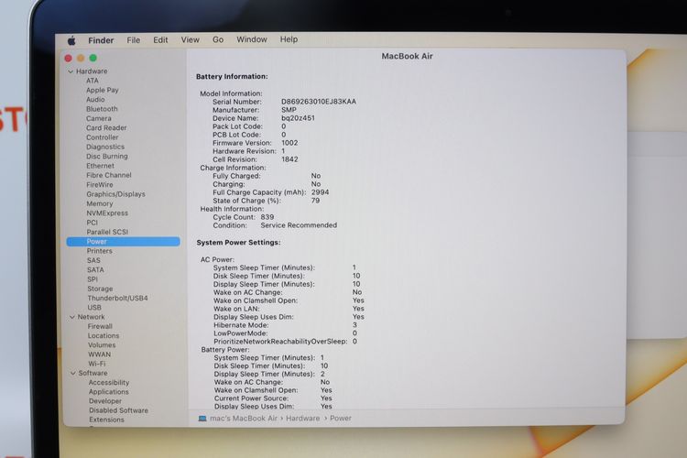Click the yellow minimize window button
Image resolution: width=687 pixels, height=458 pixels.
pos(81,59)
